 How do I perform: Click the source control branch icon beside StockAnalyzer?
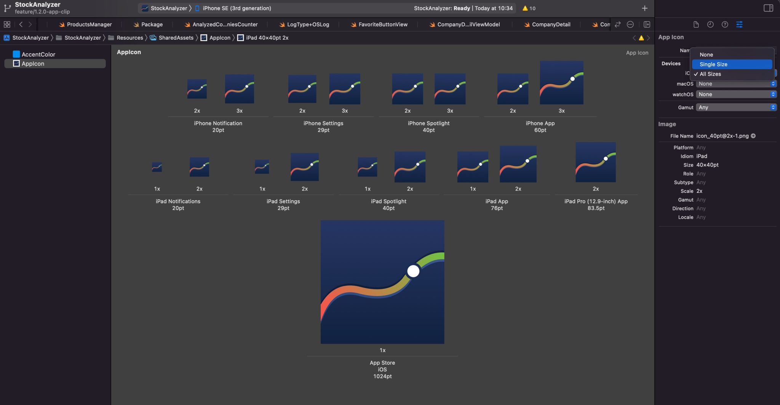click(7, 8)
